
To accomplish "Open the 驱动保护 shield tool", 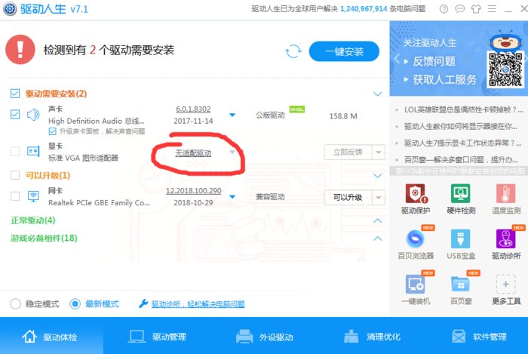I will point(416,194).
